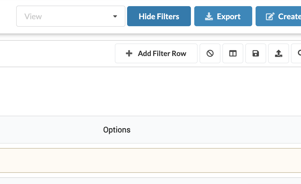Click the gray row beneath the highlighted row
The height and width of the screenshot is (184, 301).
click(x=151, y=181)
